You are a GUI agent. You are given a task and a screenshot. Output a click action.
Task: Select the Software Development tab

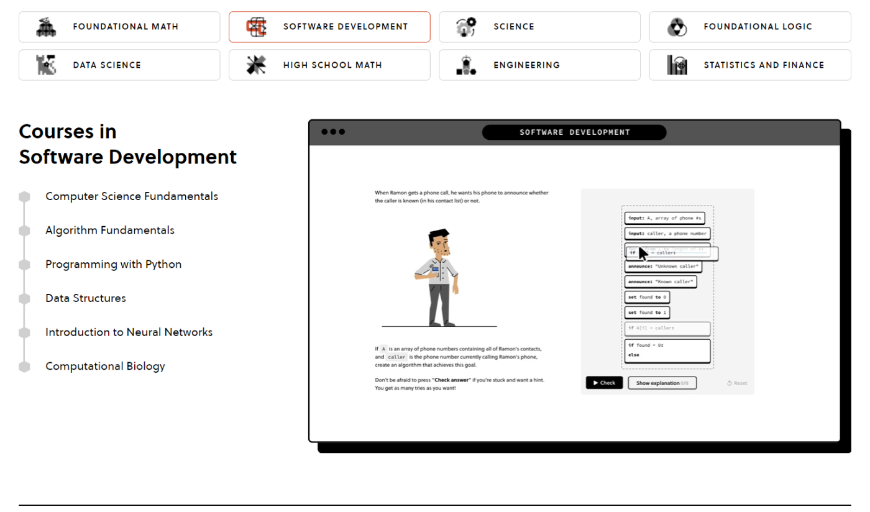click(x=329, y=27)
